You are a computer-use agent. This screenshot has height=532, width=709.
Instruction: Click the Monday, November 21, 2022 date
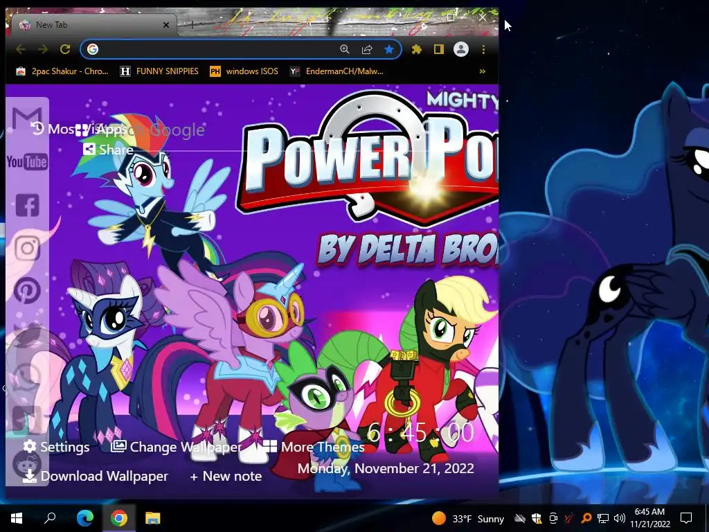tap(386, 468)
